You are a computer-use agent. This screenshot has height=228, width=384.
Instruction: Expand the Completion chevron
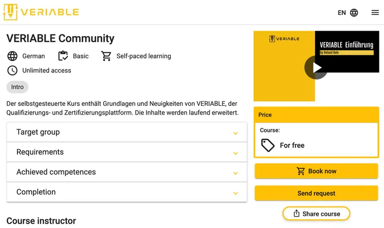click(x=235, y=193)
